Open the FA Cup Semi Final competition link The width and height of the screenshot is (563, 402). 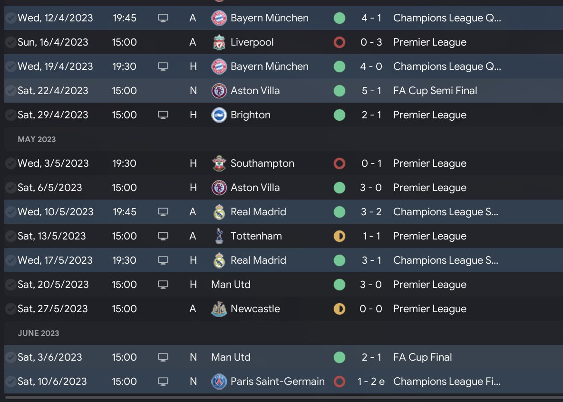pyautogui.click(x=435, y=91)
